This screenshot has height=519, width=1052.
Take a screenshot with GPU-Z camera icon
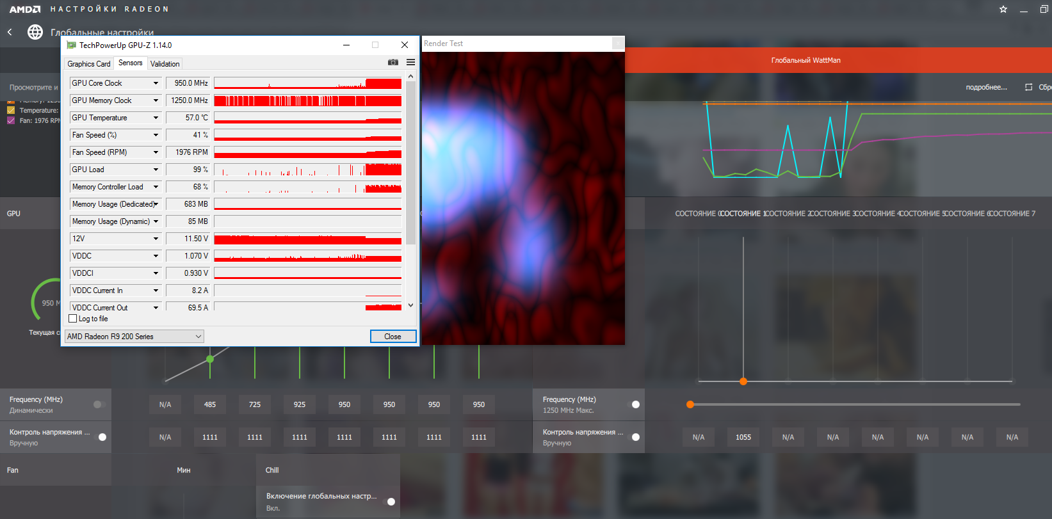(x=393, y=62)
